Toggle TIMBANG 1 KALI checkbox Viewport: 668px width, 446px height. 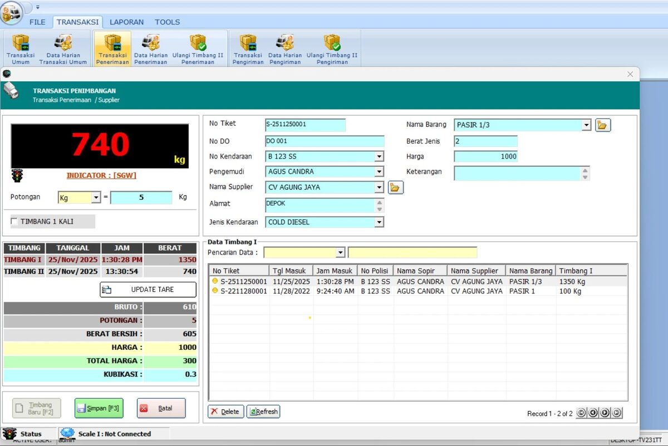pos(14,222)
